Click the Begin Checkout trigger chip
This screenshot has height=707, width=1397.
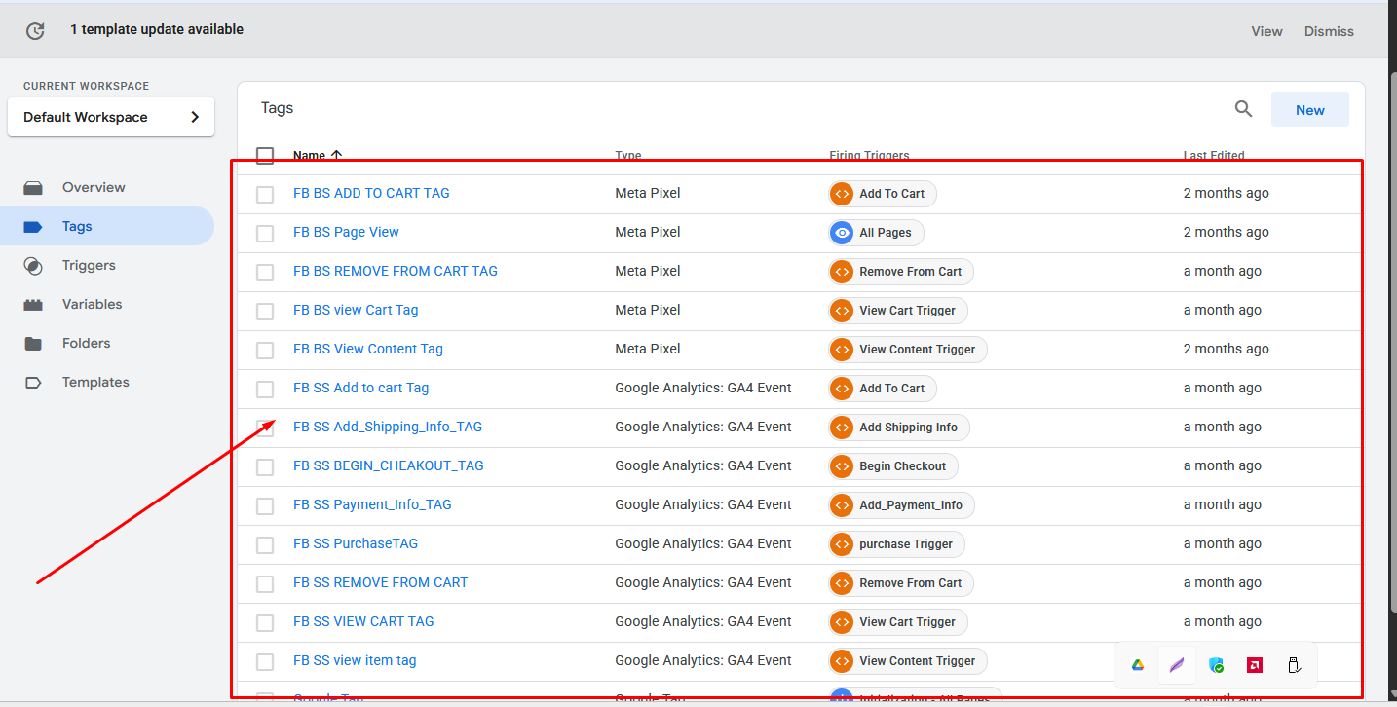[x=893, y=466]
